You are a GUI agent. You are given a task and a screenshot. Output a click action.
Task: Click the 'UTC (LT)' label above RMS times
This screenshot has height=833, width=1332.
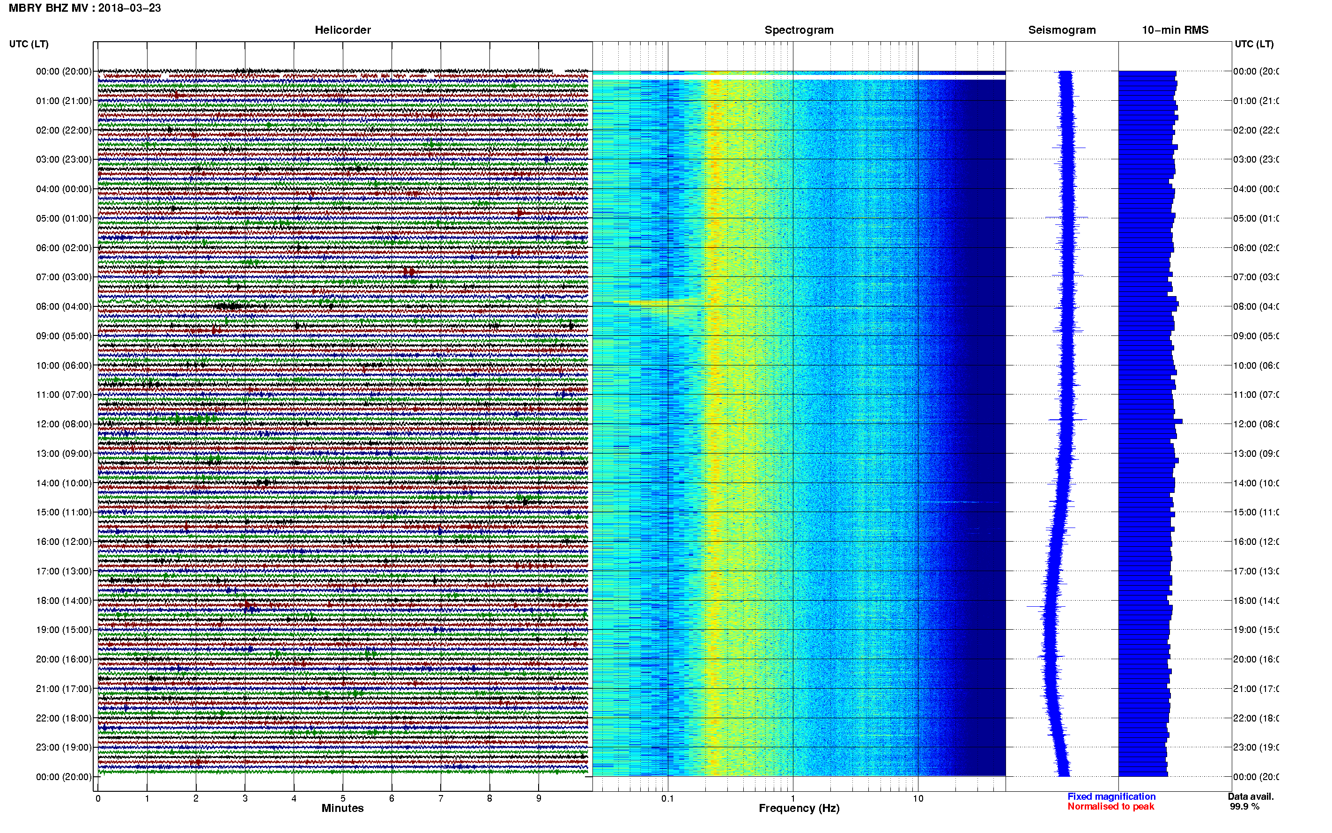coord(1254,44)
